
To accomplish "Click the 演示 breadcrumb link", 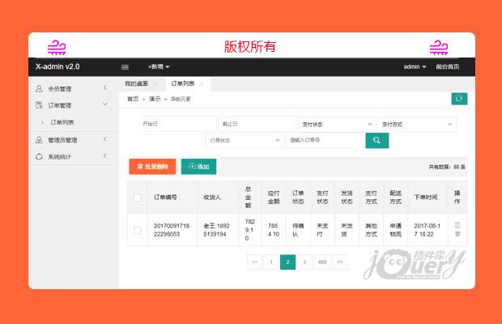I will point(155,99).
